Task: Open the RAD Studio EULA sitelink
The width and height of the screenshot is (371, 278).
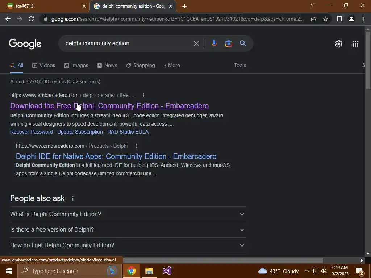Action: (x=128, y=132)
